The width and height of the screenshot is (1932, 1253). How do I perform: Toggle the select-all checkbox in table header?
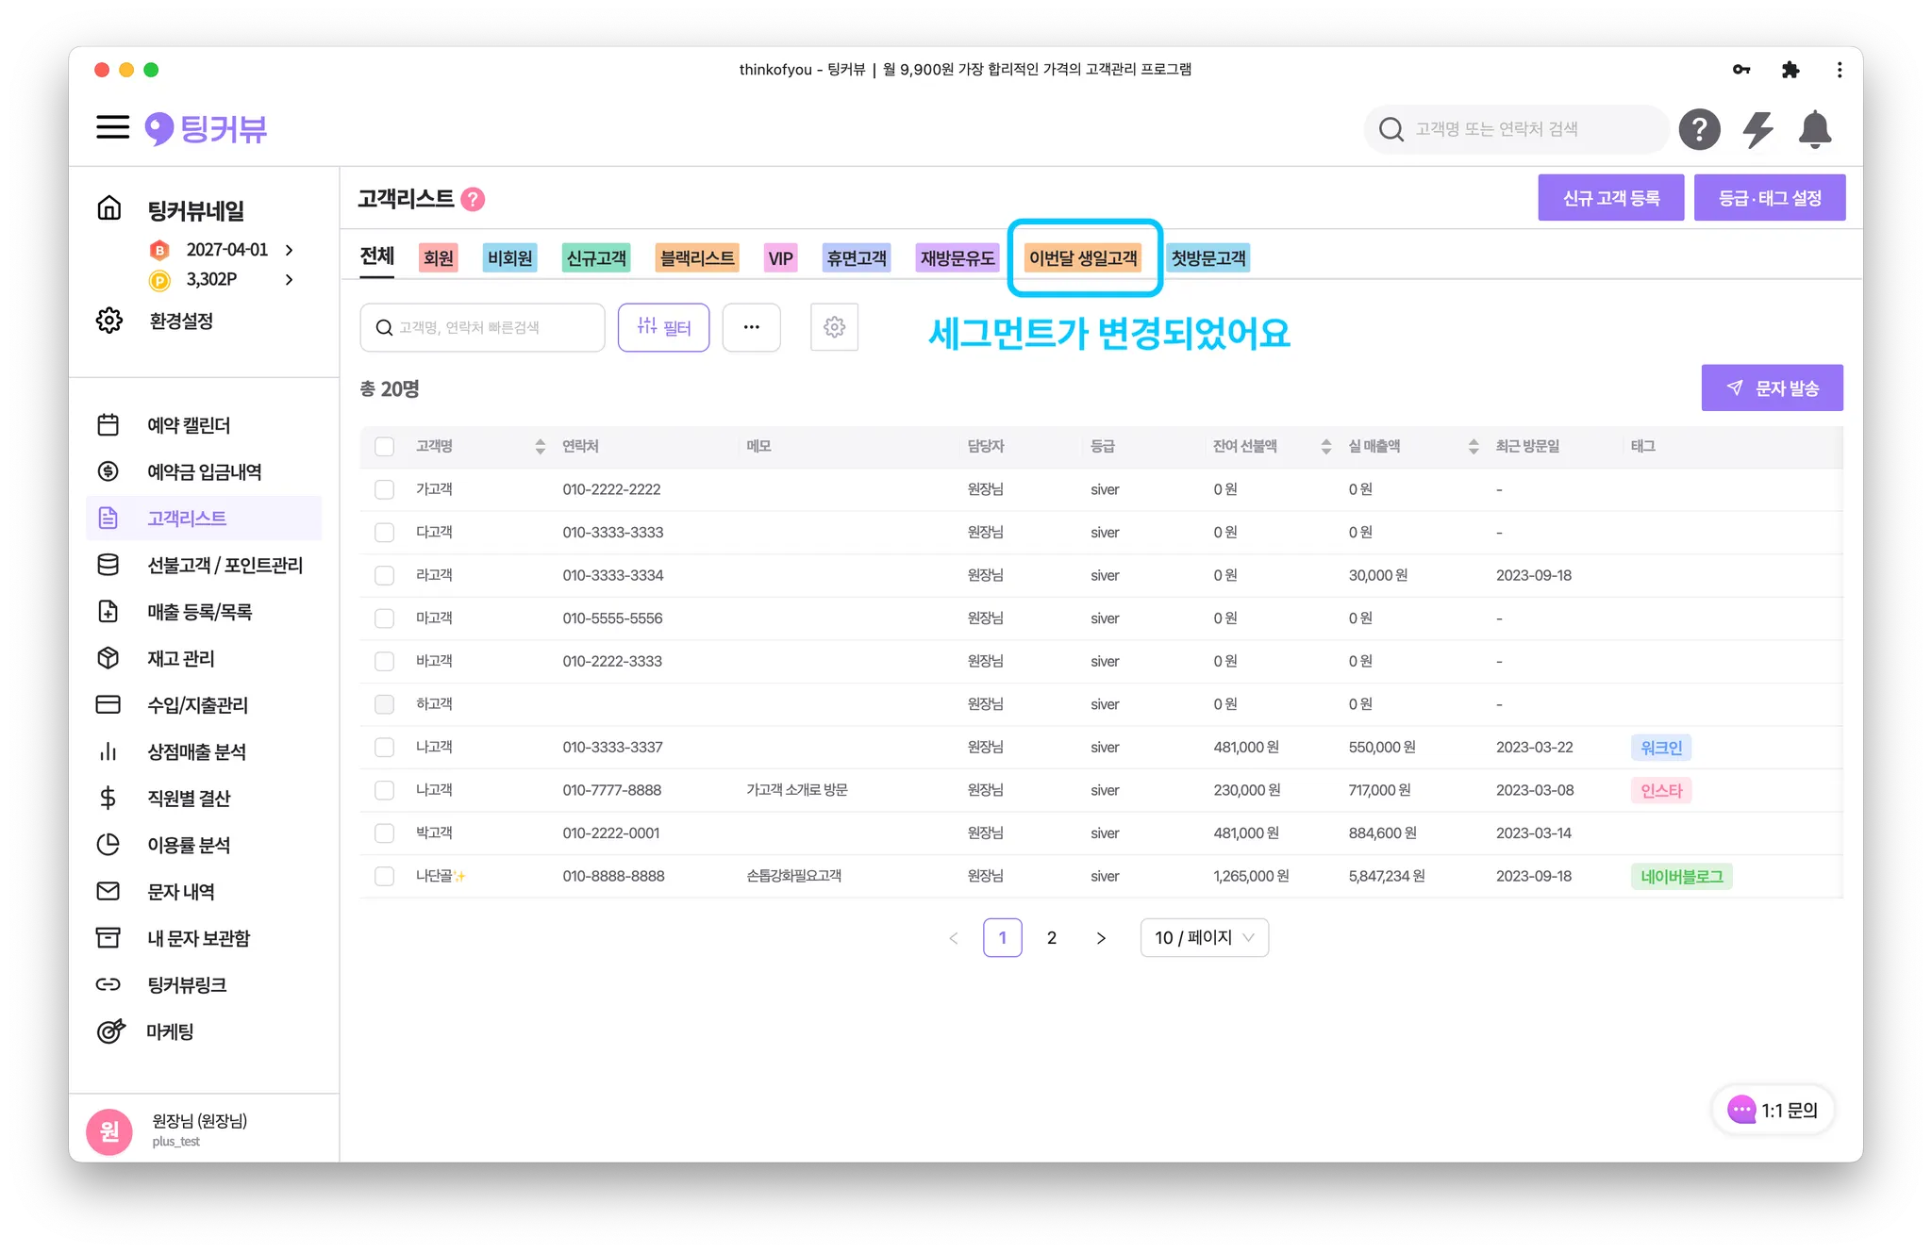click(384, 446)
